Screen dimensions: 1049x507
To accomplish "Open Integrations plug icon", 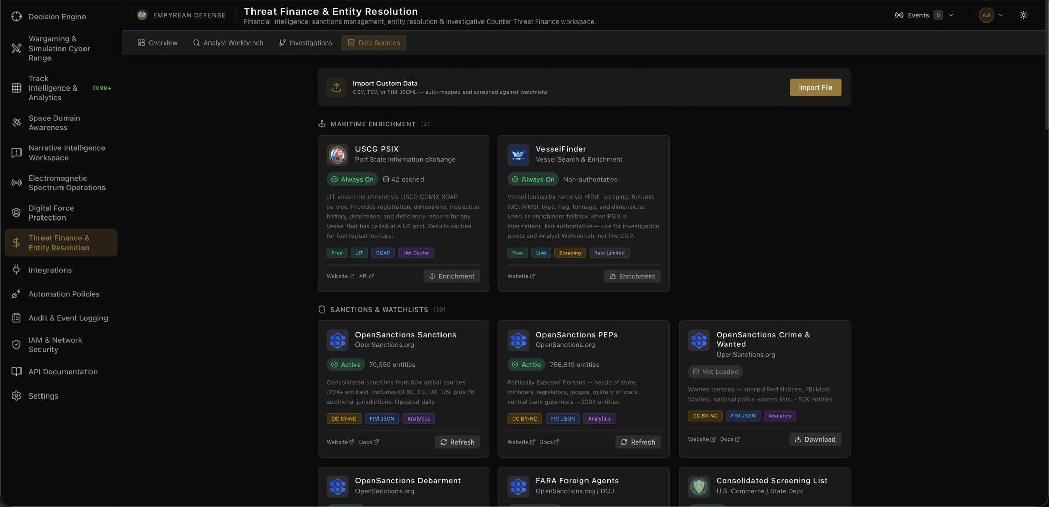I will 16,270.
